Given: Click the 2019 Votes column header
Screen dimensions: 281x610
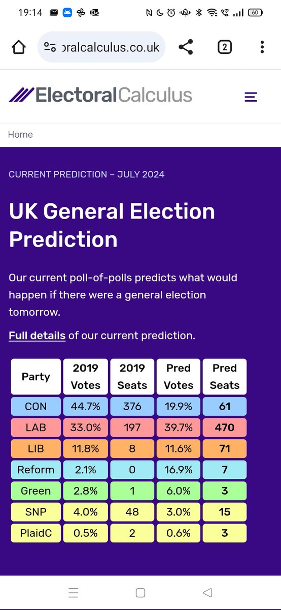Looking at the screenshot, I should 85,377.
